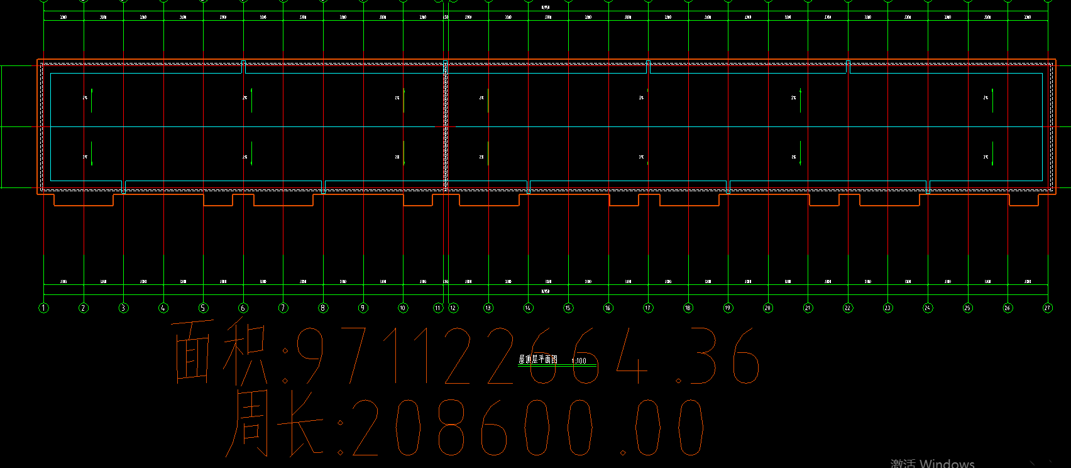Pick grid axis bubble number 5
Image resolution: width=1071 pixels, height=468 pixels.
coord(203,308)
